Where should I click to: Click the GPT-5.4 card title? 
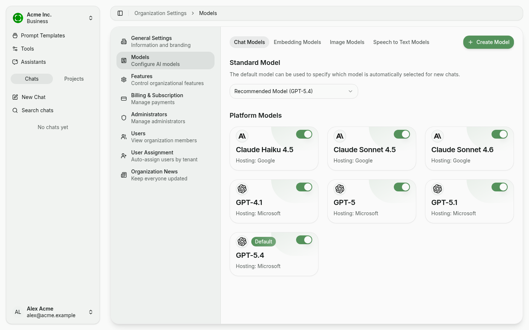(250, 255)
